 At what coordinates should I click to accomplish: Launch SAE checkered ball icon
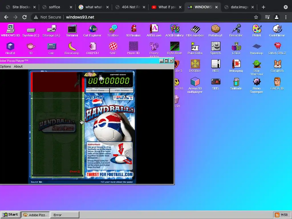113,48
